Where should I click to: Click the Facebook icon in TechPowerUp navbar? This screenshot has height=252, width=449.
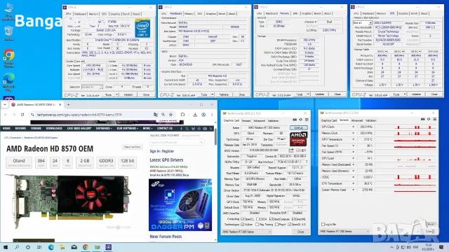pyautogui.click(x=181, y=129)
